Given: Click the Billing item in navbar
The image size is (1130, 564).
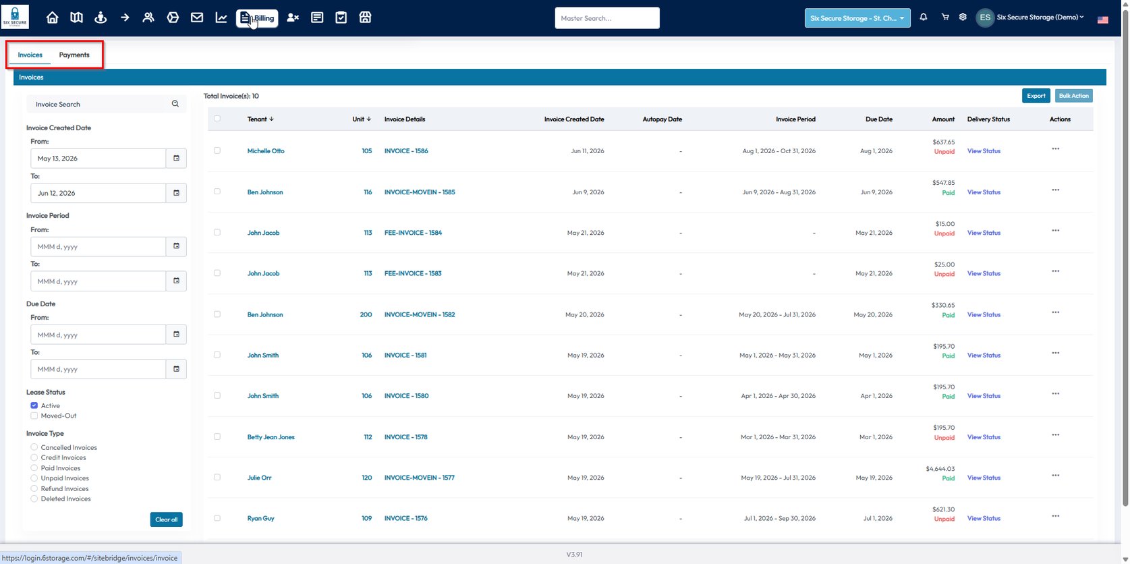Looking at the screenshot, I should (257, 18).
